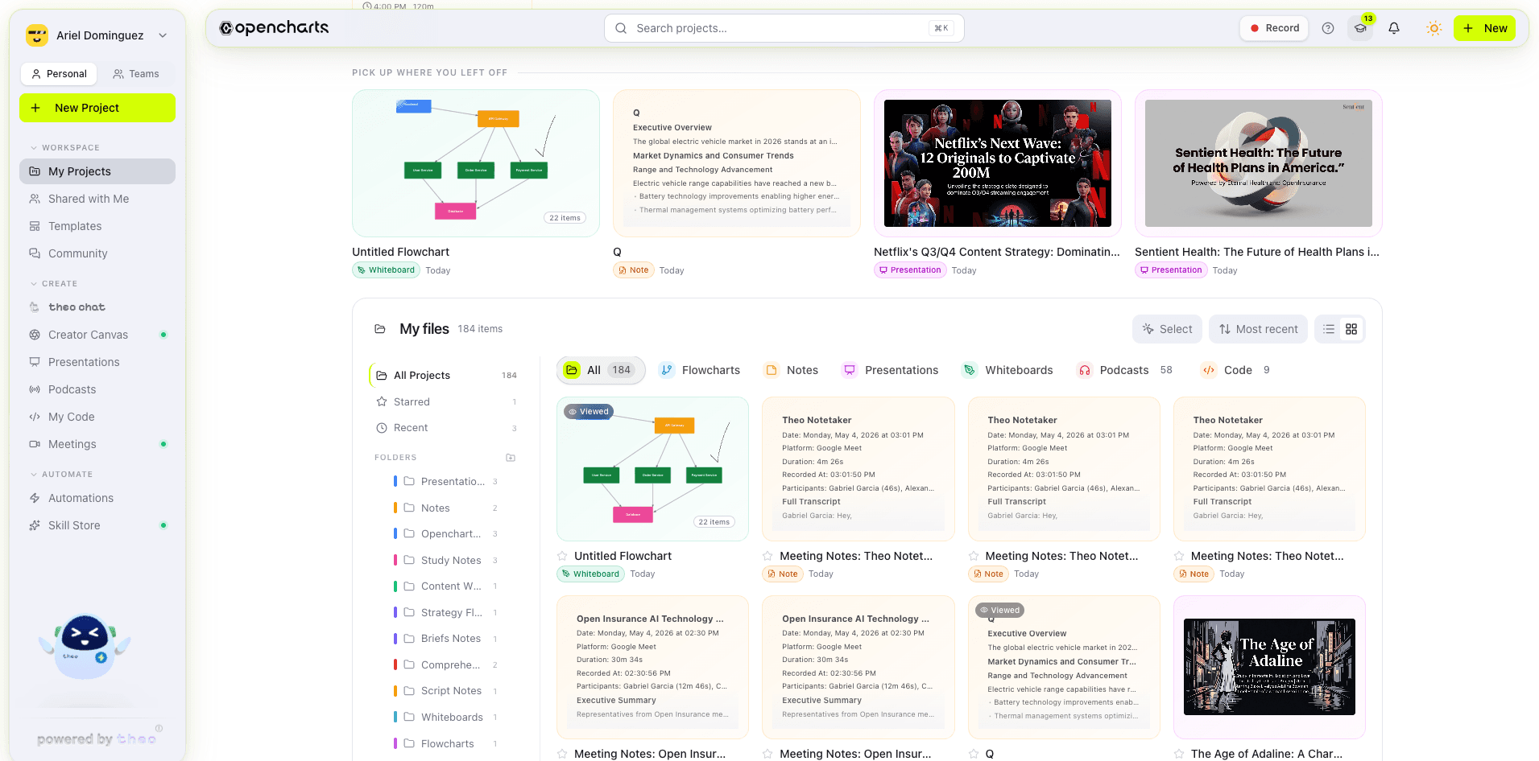Filter files by Flowcharts

pyautogui.click(x=700, y=370)
